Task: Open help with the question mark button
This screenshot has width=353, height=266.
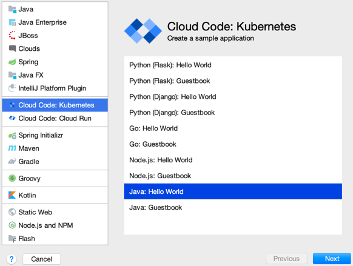Action: (x=12, y=259)
